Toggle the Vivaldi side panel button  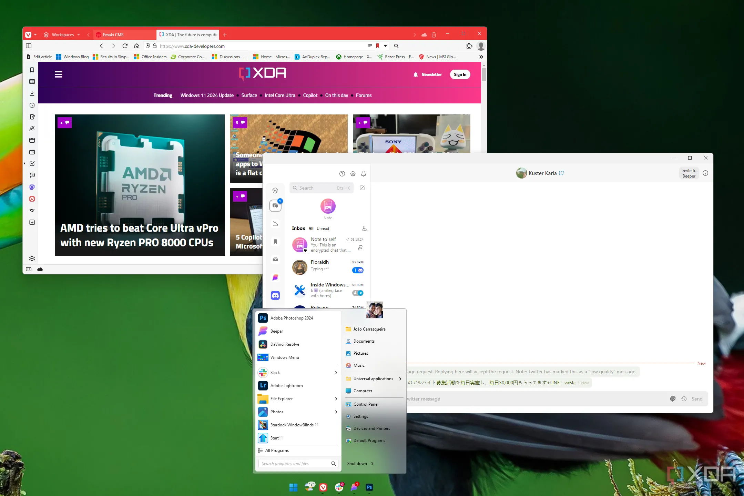coord(29,46)
